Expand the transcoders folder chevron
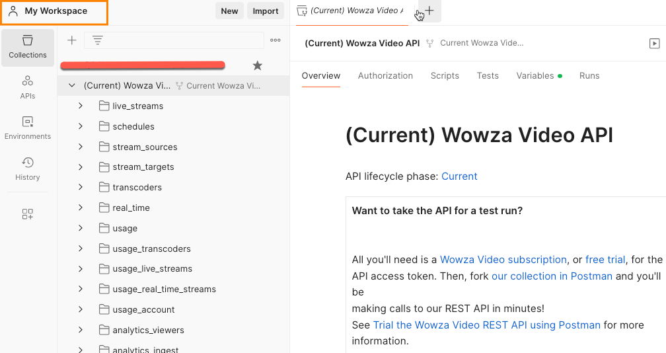Viewport: 666px width, 353px height. (x=81, y=187)
